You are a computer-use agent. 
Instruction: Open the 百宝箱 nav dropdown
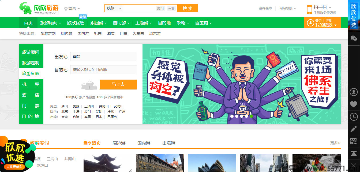[203, 23]
